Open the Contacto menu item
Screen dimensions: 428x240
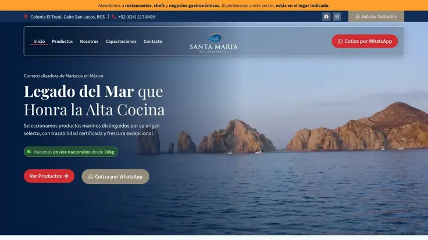[152, 41]
